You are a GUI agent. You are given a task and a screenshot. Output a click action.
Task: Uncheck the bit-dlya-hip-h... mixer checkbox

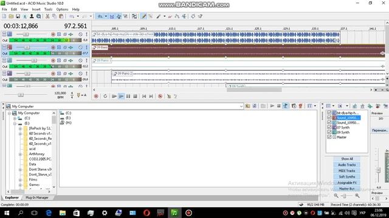(329, 113)
